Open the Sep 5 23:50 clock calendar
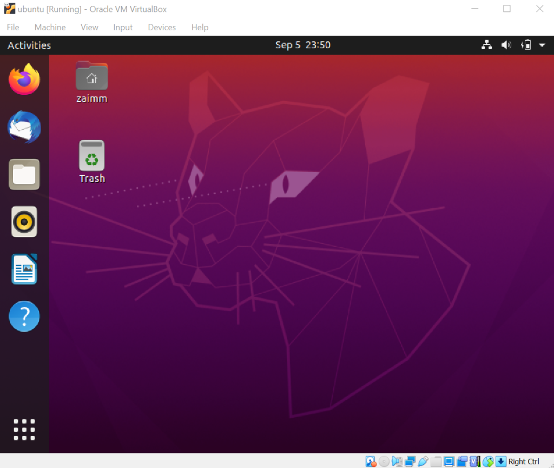Viewport: 554px width, 468px height. point(302,45)
